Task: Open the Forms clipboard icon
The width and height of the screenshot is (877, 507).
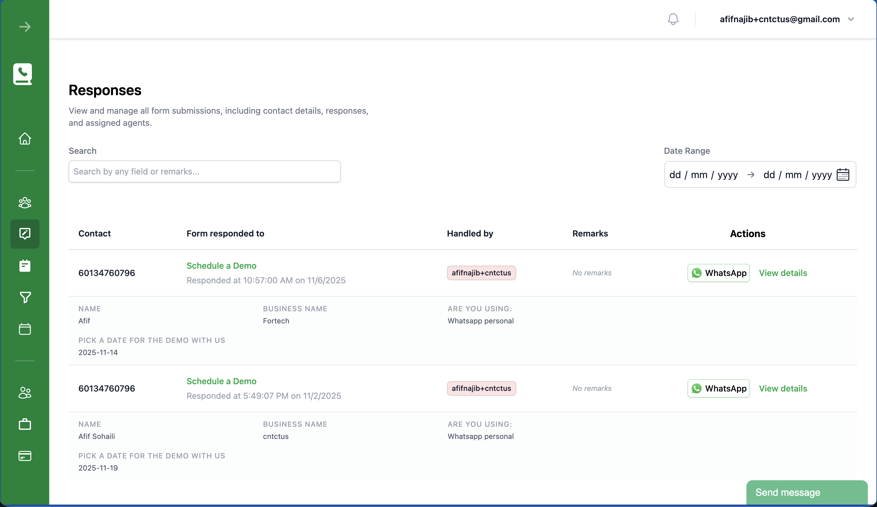Action: 25,266
